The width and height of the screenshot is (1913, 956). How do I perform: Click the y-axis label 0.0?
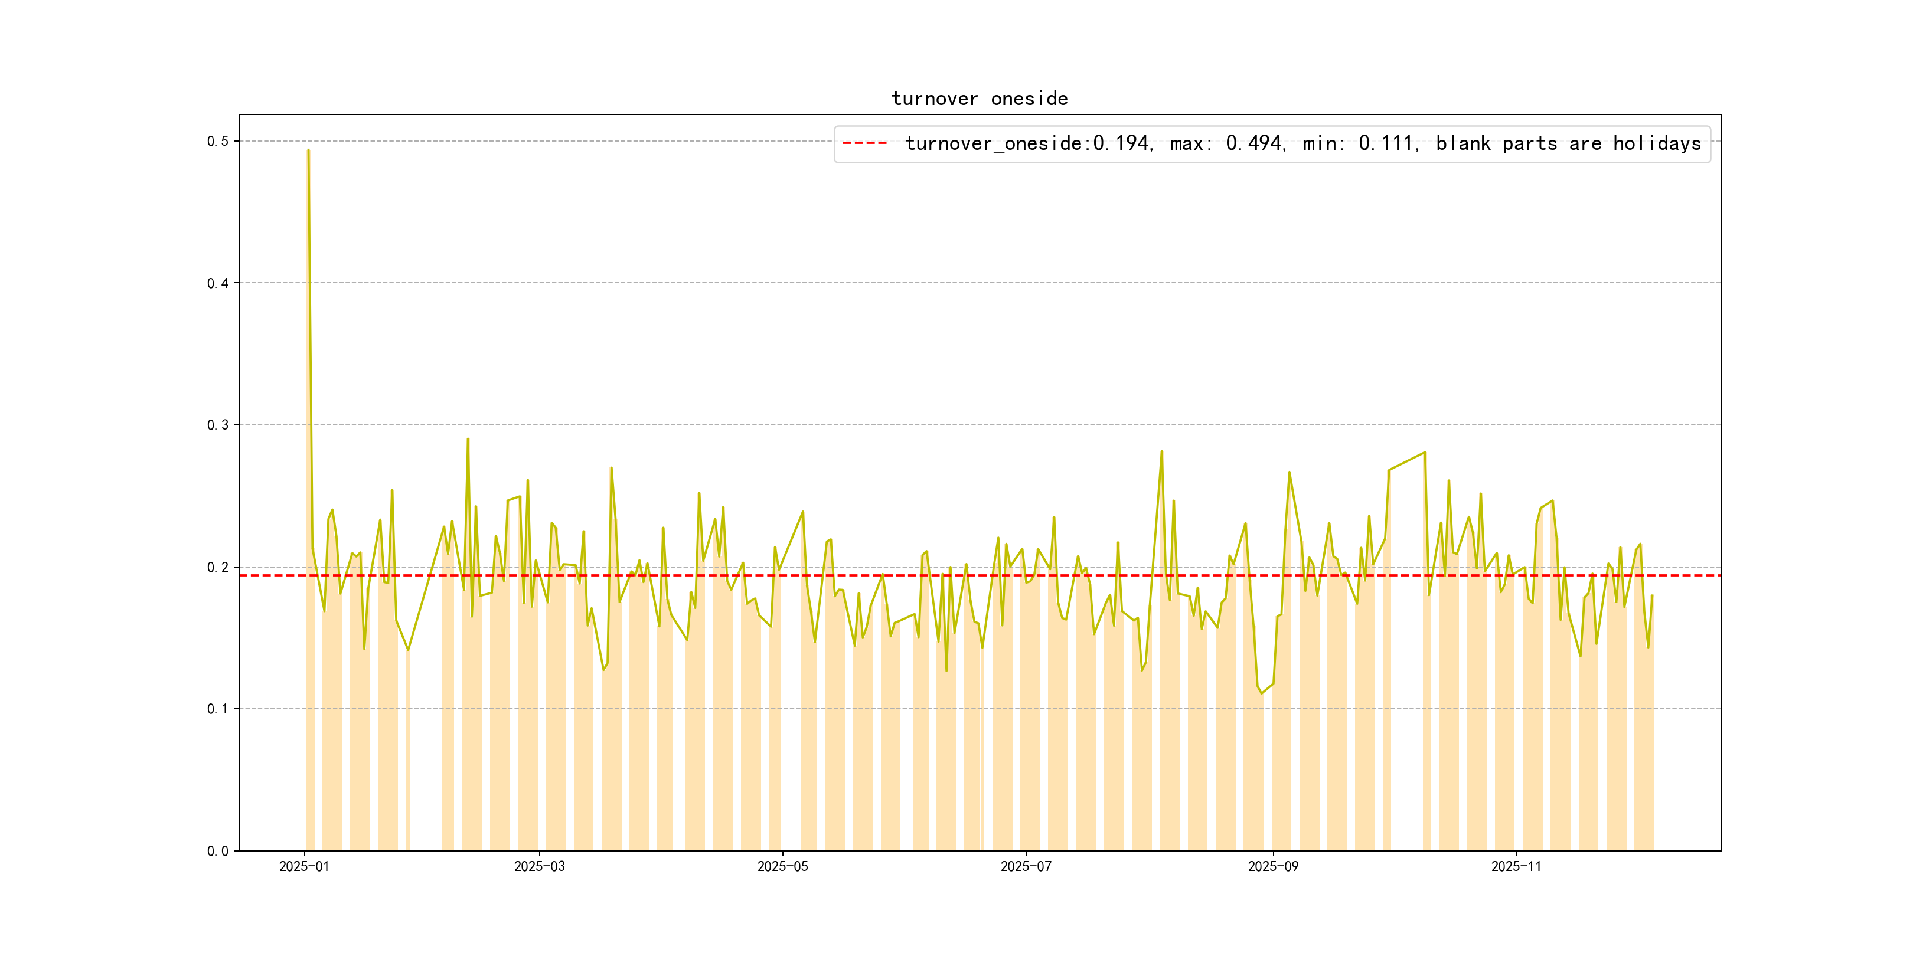[218, 850]
